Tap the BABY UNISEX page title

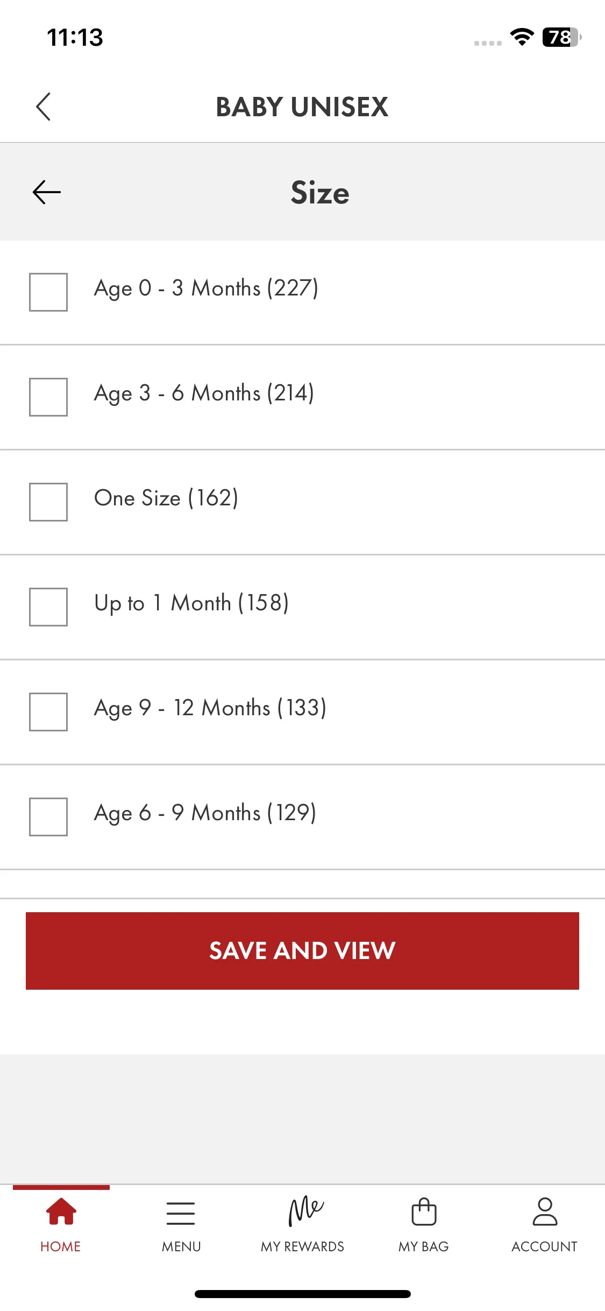click(302, 107)
